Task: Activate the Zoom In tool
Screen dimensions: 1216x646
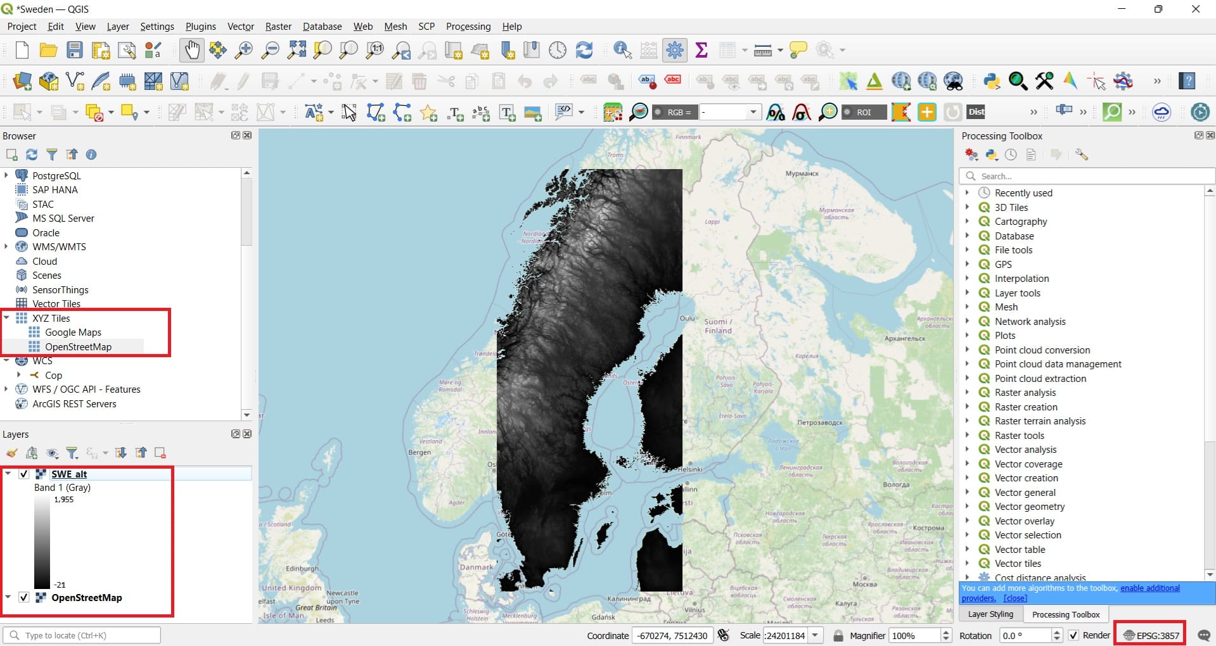Action: (x=243, y=50)
